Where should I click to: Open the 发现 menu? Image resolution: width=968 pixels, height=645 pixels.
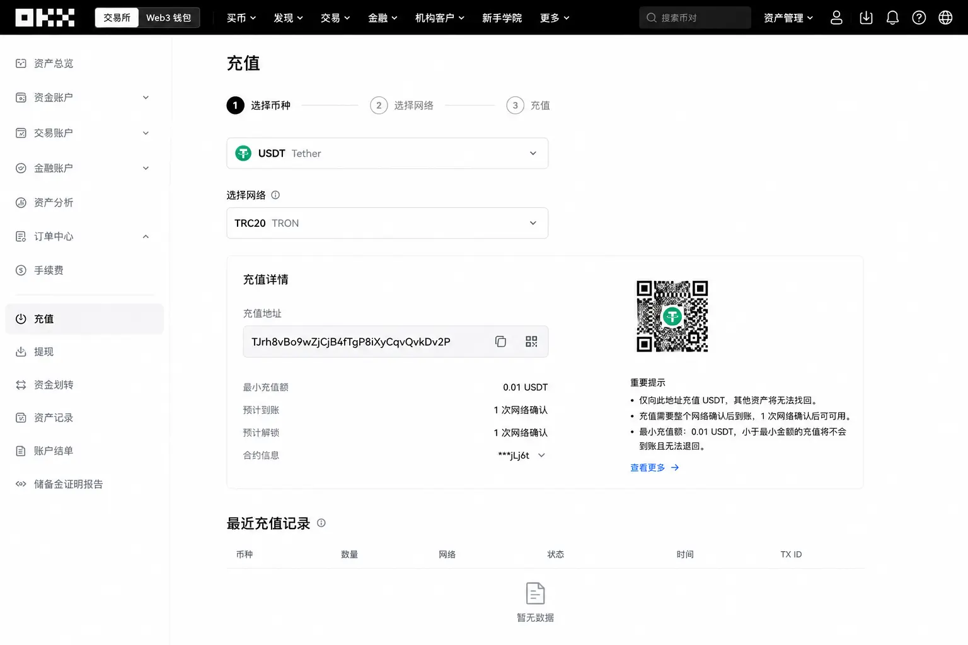288,18
